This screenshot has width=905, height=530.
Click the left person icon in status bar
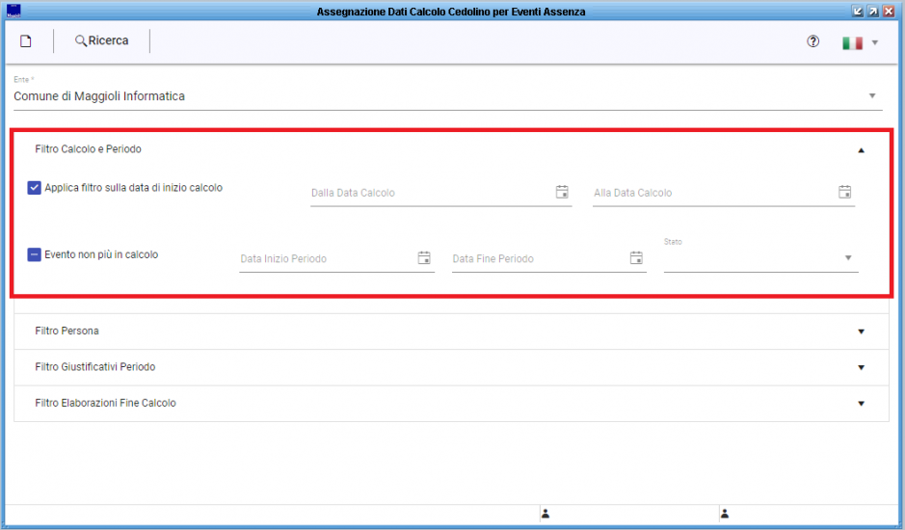coord(546,514)
